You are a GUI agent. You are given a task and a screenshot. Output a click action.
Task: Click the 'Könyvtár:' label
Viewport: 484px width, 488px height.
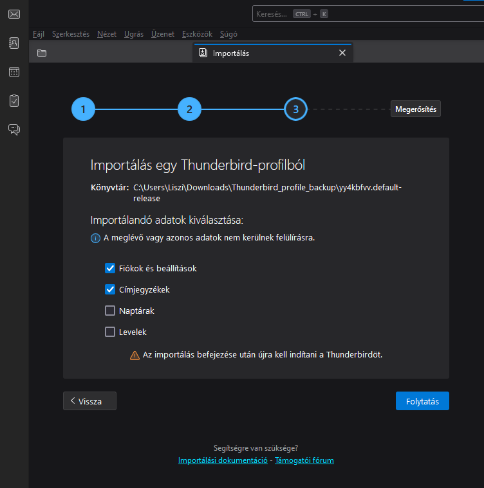coord(110,187)
